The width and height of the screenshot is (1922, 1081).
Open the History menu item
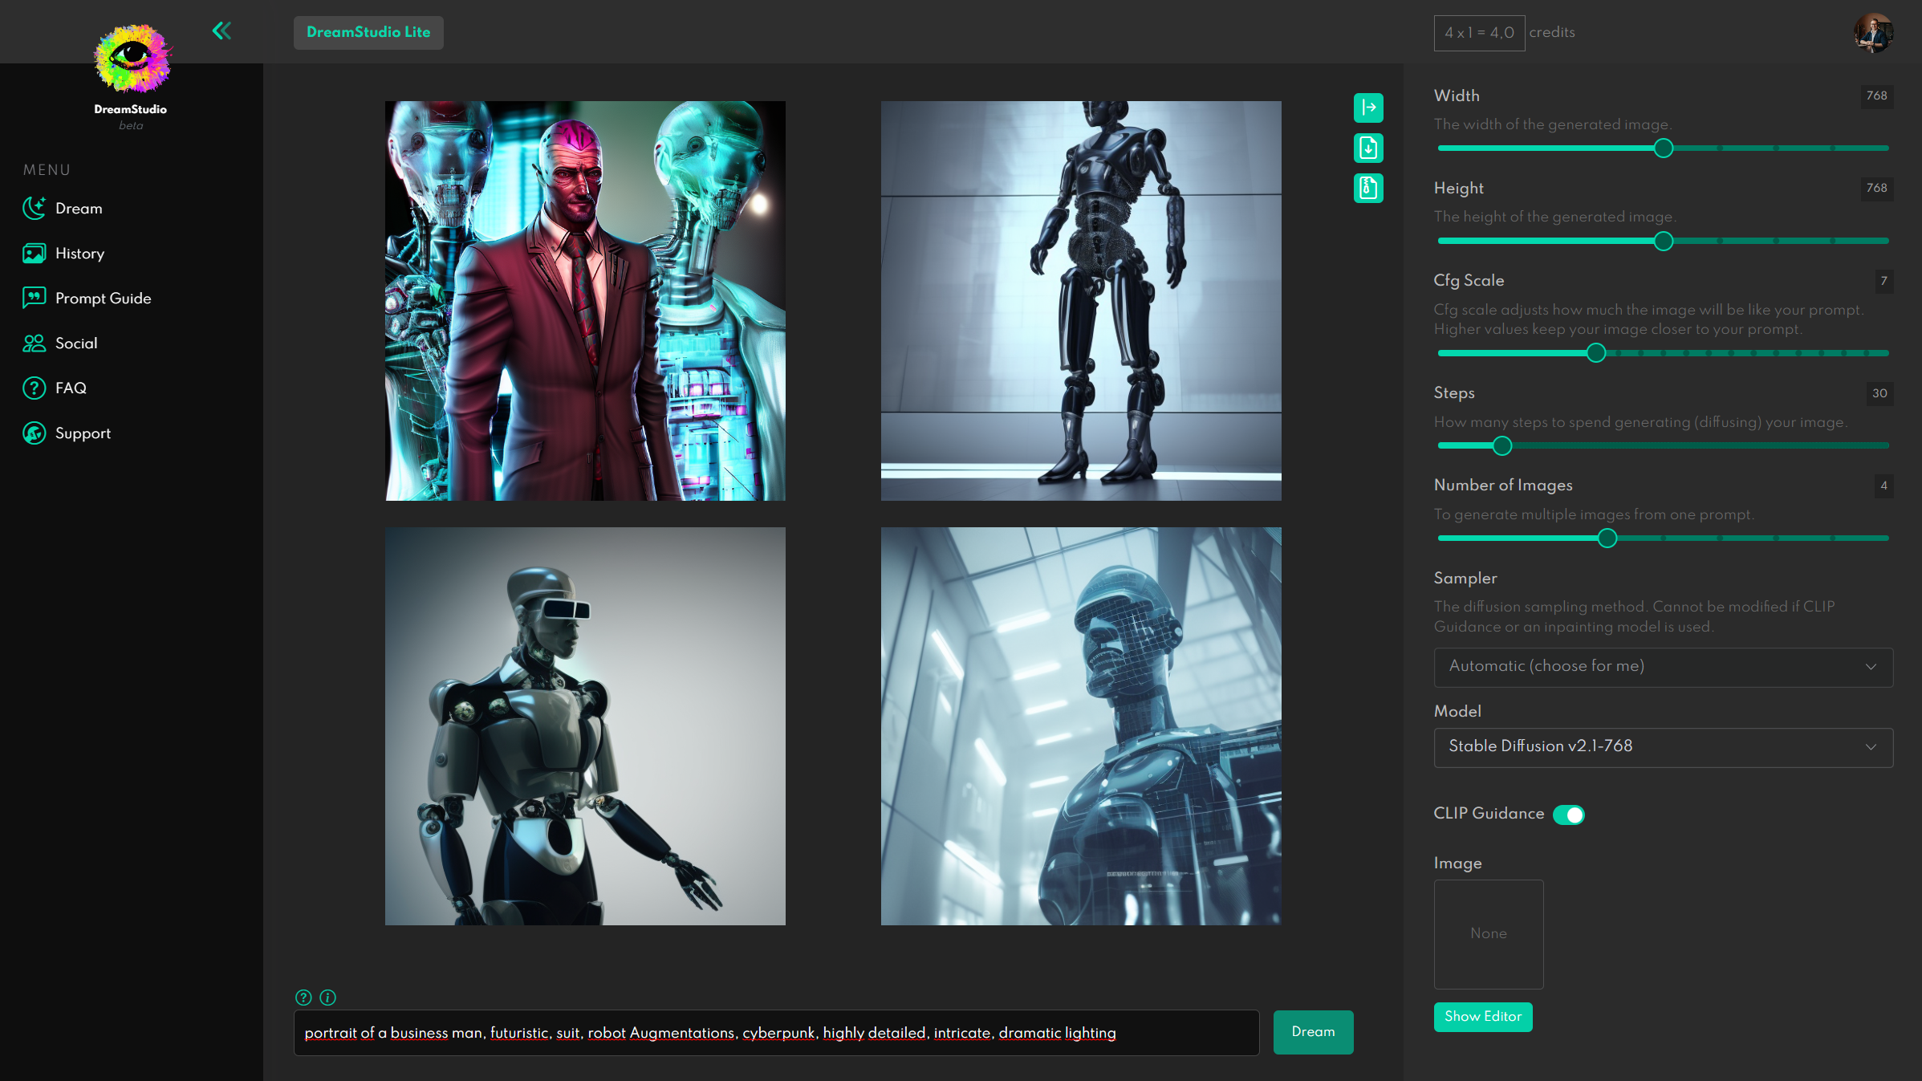pyautogui.click(x=79, y=254)
